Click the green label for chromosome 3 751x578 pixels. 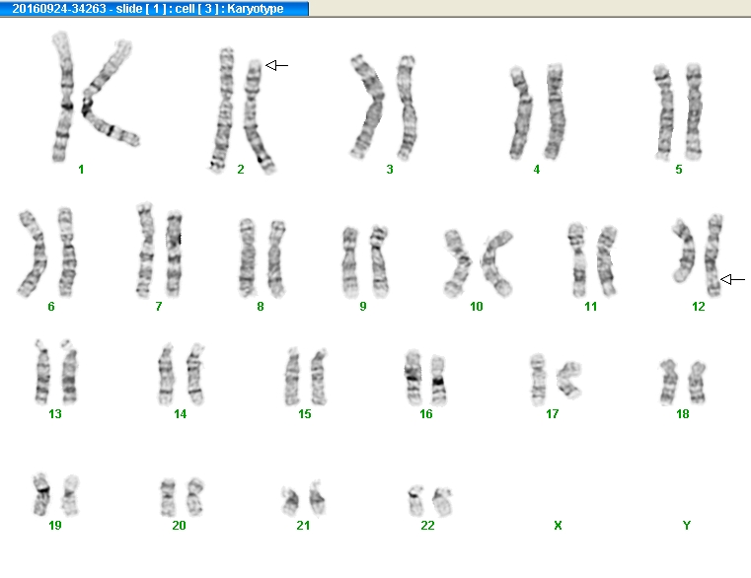pos(390,169)
